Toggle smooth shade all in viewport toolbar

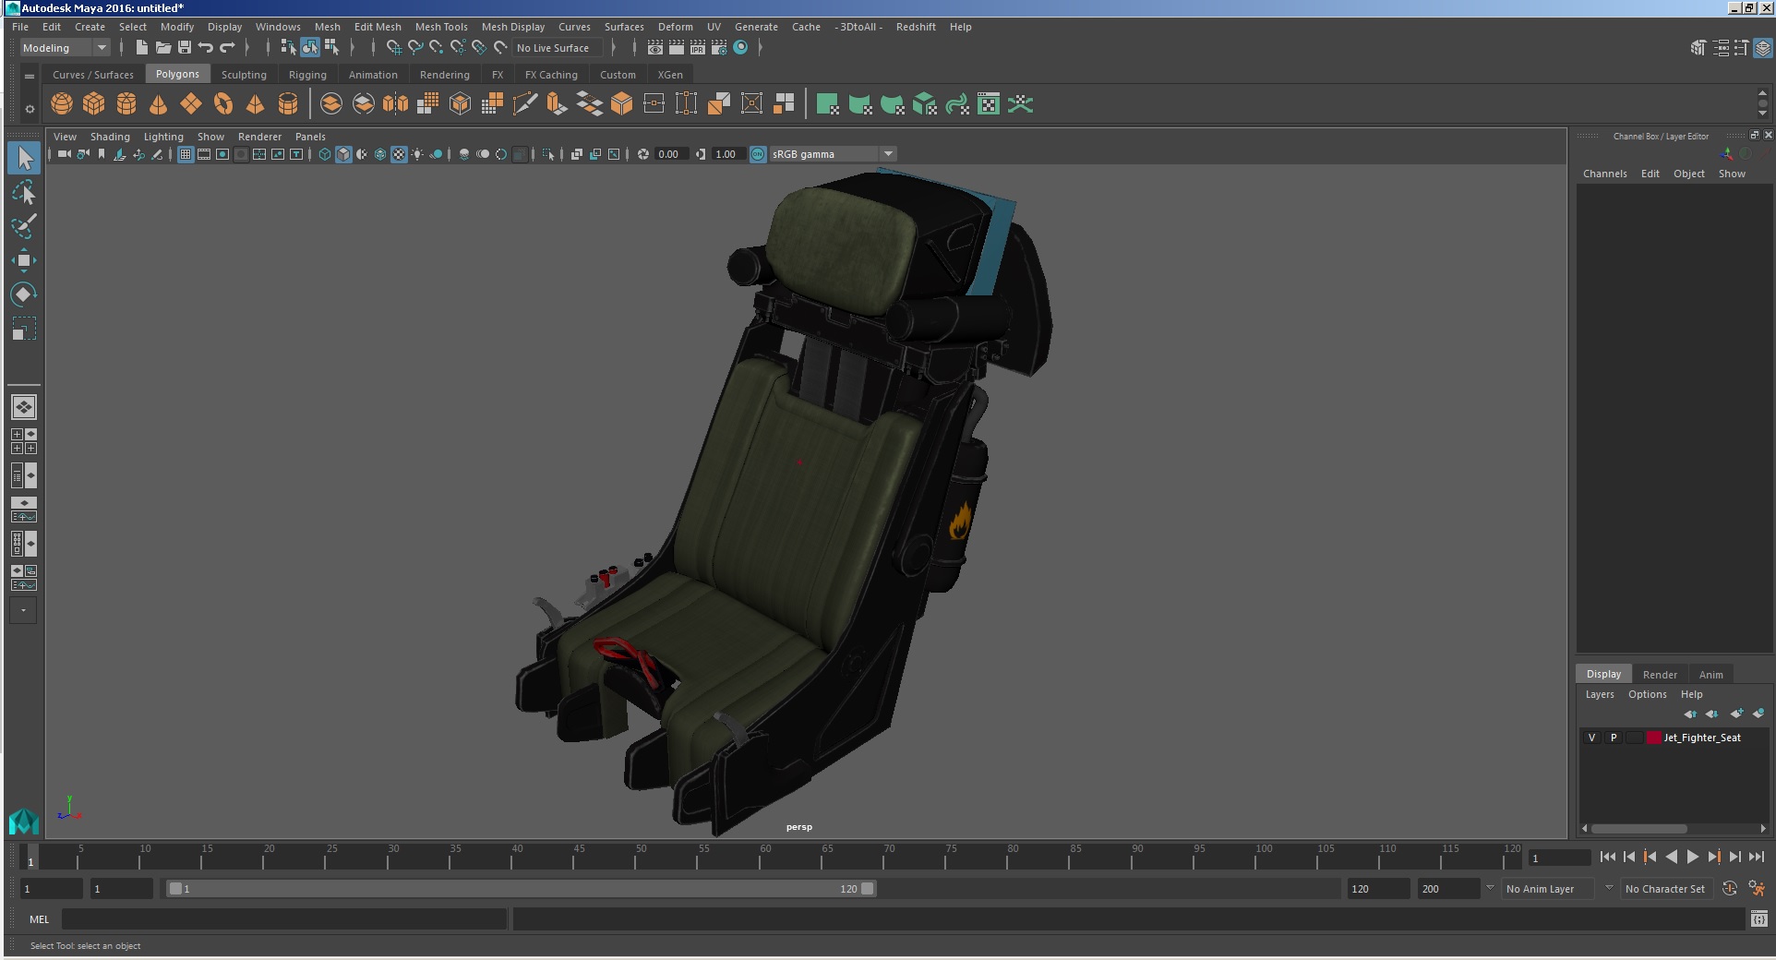(x=343, y=154)
